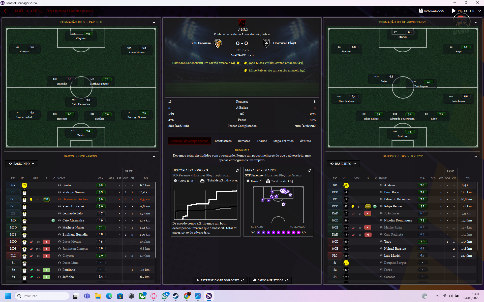Collapse Dados do Horriver Pleyt panel
This screenshot has height=302, width=484.
476,157
